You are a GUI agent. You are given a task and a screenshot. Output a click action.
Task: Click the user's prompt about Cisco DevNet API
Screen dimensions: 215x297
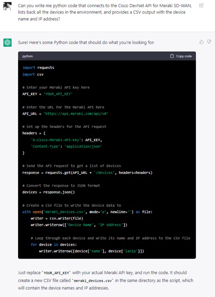(105, 12)
